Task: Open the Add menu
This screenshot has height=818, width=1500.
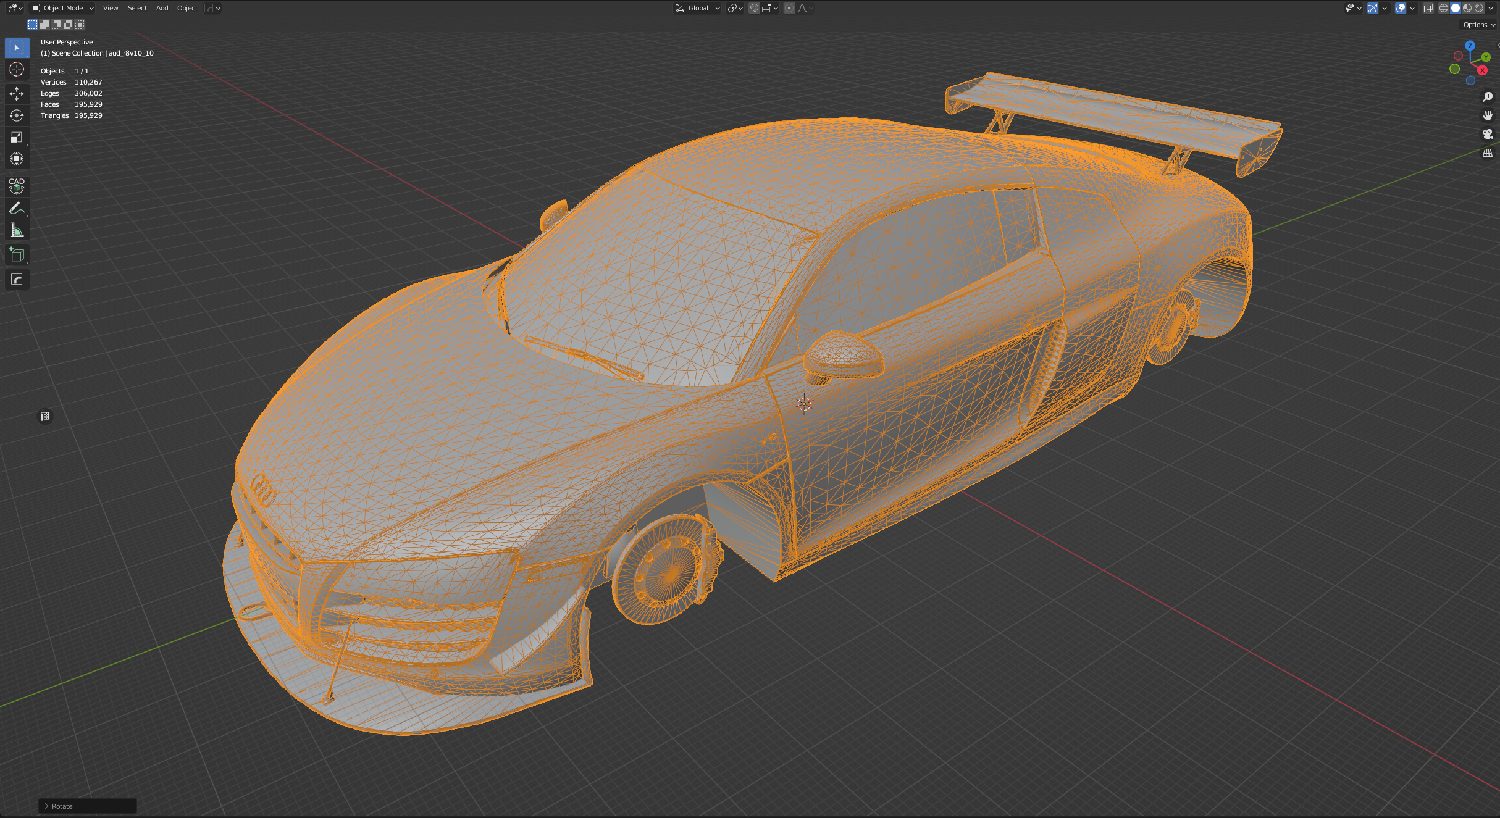Action: 162,8
